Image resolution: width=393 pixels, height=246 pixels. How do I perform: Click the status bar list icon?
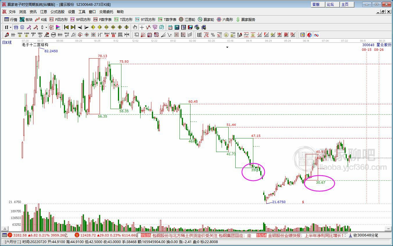click(x=4, y=235)
